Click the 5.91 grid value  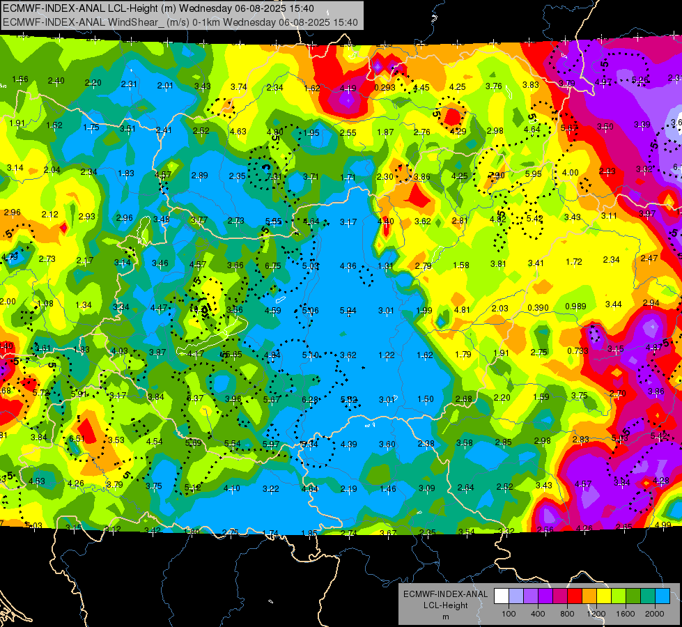click(79, 394)
